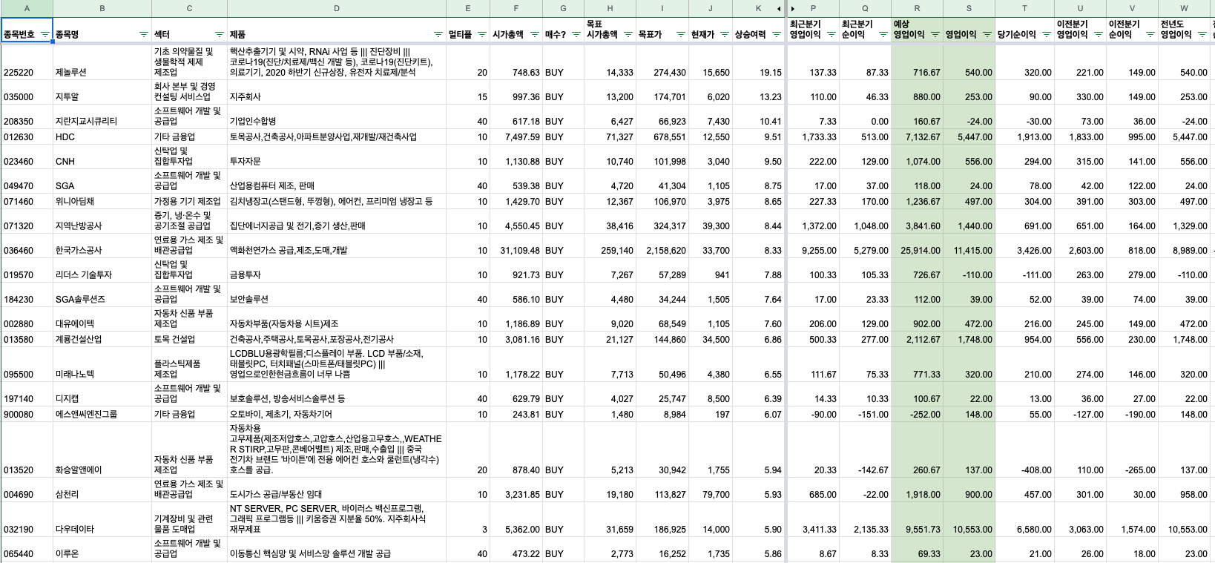
Task: Select expected profit cell 25,914.00
Action: coord(917,246)
